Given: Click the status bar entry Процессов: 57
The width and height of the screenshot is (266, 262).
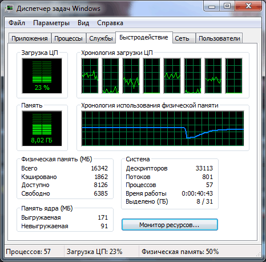Looking at the screenshot, I should [28, 252].
